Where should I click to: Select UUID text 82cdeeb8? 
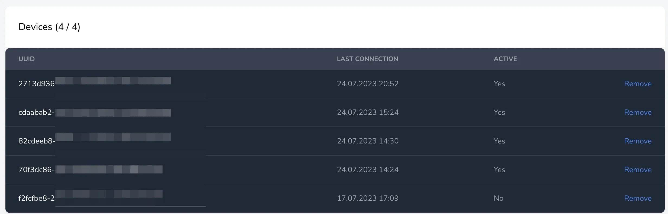(35, 141)
